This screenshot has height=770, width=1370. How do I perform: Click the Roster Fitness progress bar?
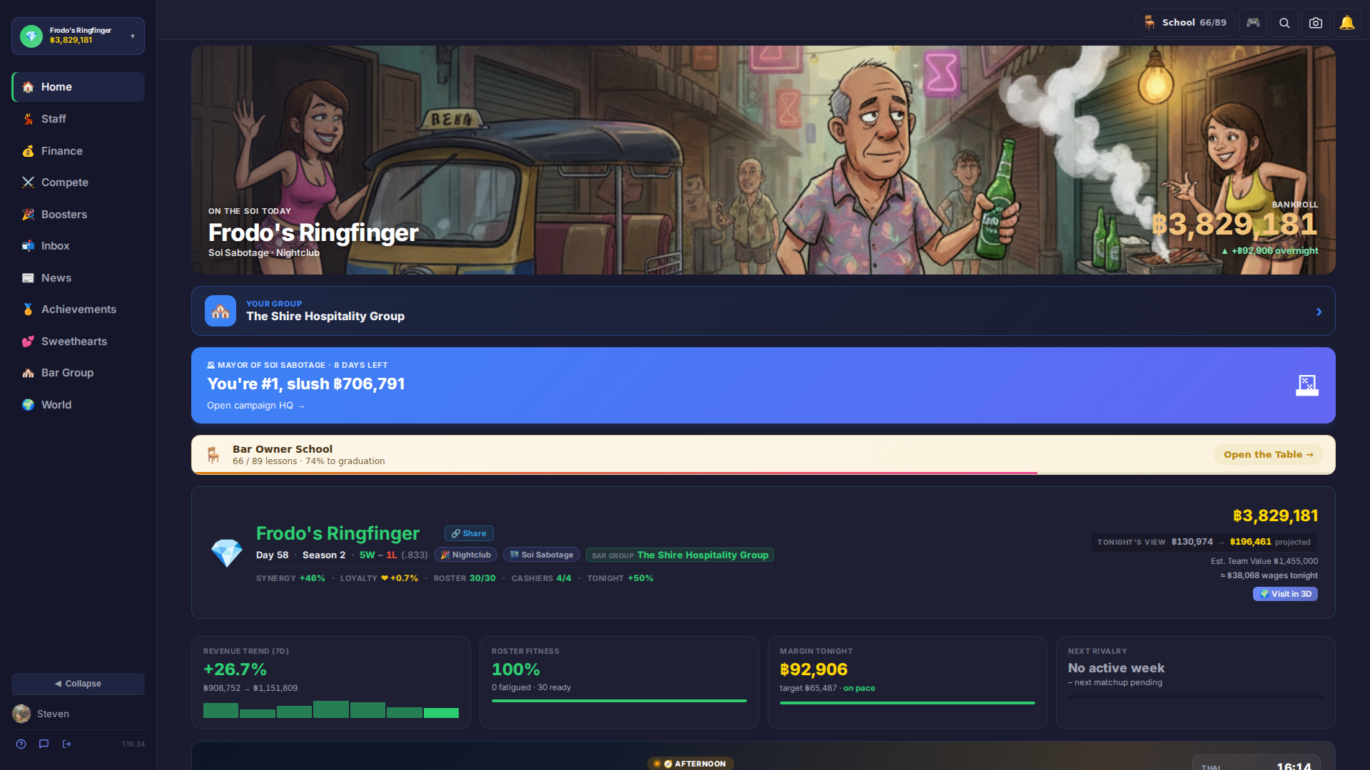[619, 701]
